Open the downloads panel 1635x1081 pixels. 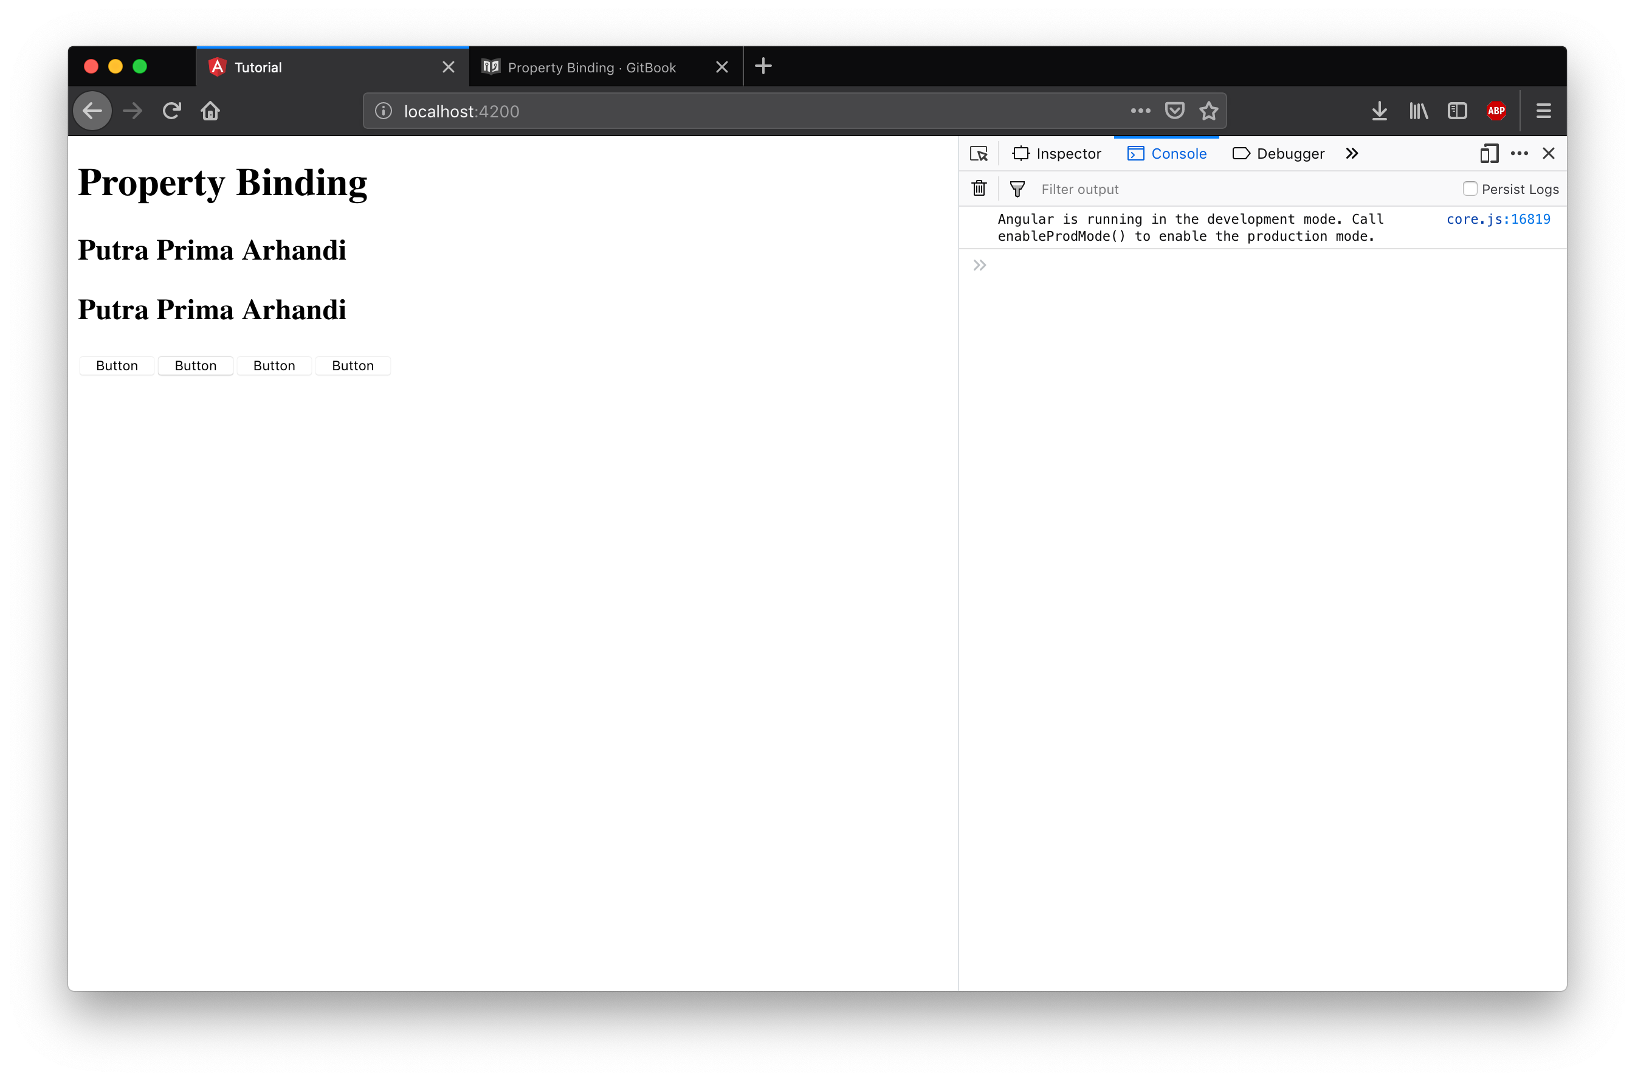1379,111
